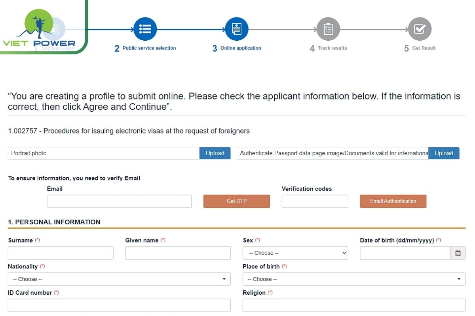Upload the portrait photo
The width and height of the screenshot is (475, 316).
click(x=215, y=153)
